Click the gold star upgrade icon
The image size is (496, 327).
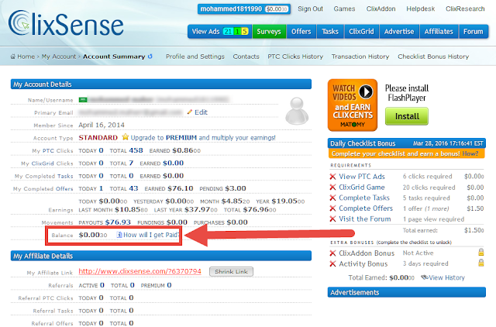tap(126, 137)
